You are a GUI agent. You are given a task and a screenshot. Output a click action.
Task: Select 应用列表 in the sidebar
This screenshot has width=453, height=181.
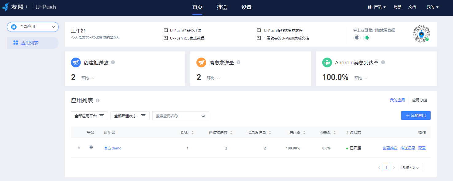(33, 43)
